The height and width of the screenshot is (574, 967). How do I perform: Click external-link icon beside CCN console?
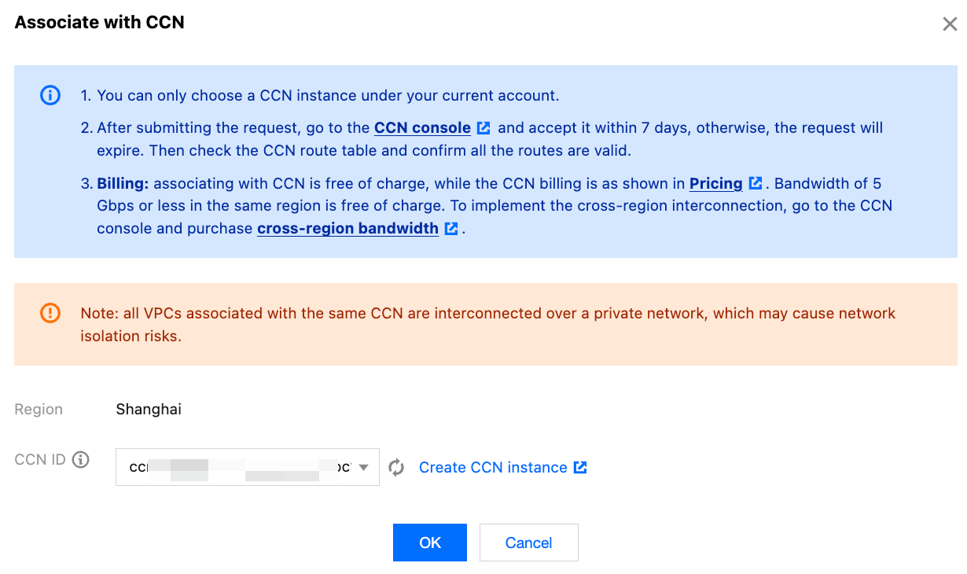(x=484, y=127)
